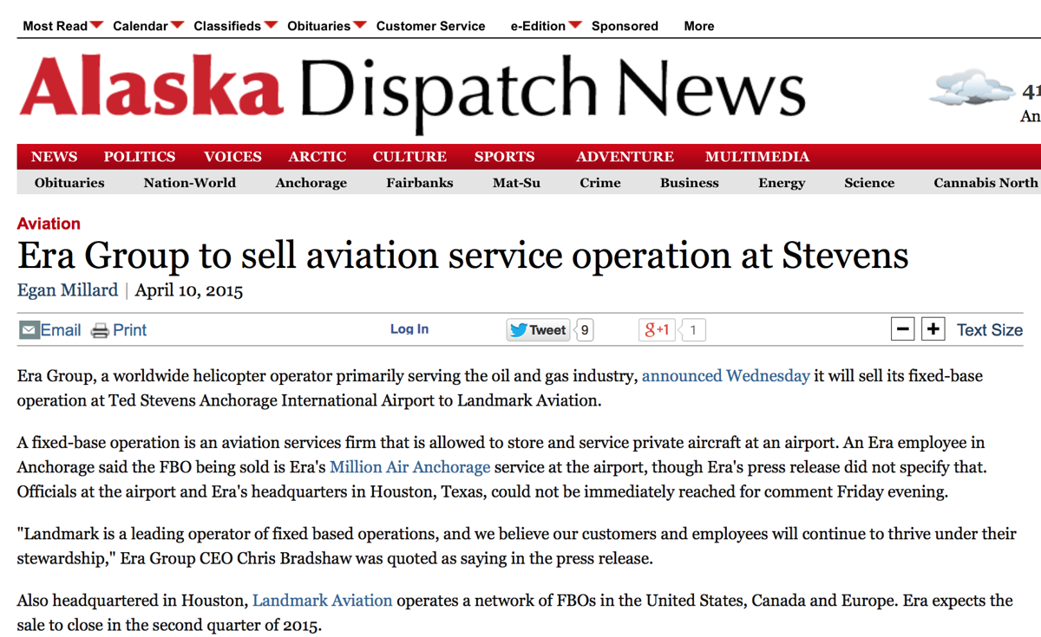Viewport: 1041px width, 637px height.
Task: Go to the ADVENTURE section
Action: click(625, 157)
